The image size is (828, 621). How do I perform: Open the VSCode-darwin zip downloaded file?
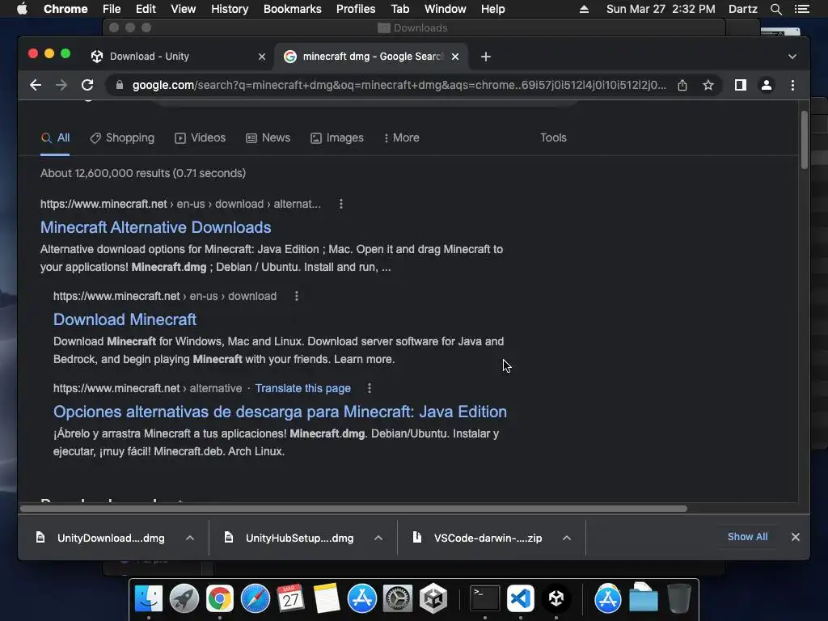click(477, 538)
